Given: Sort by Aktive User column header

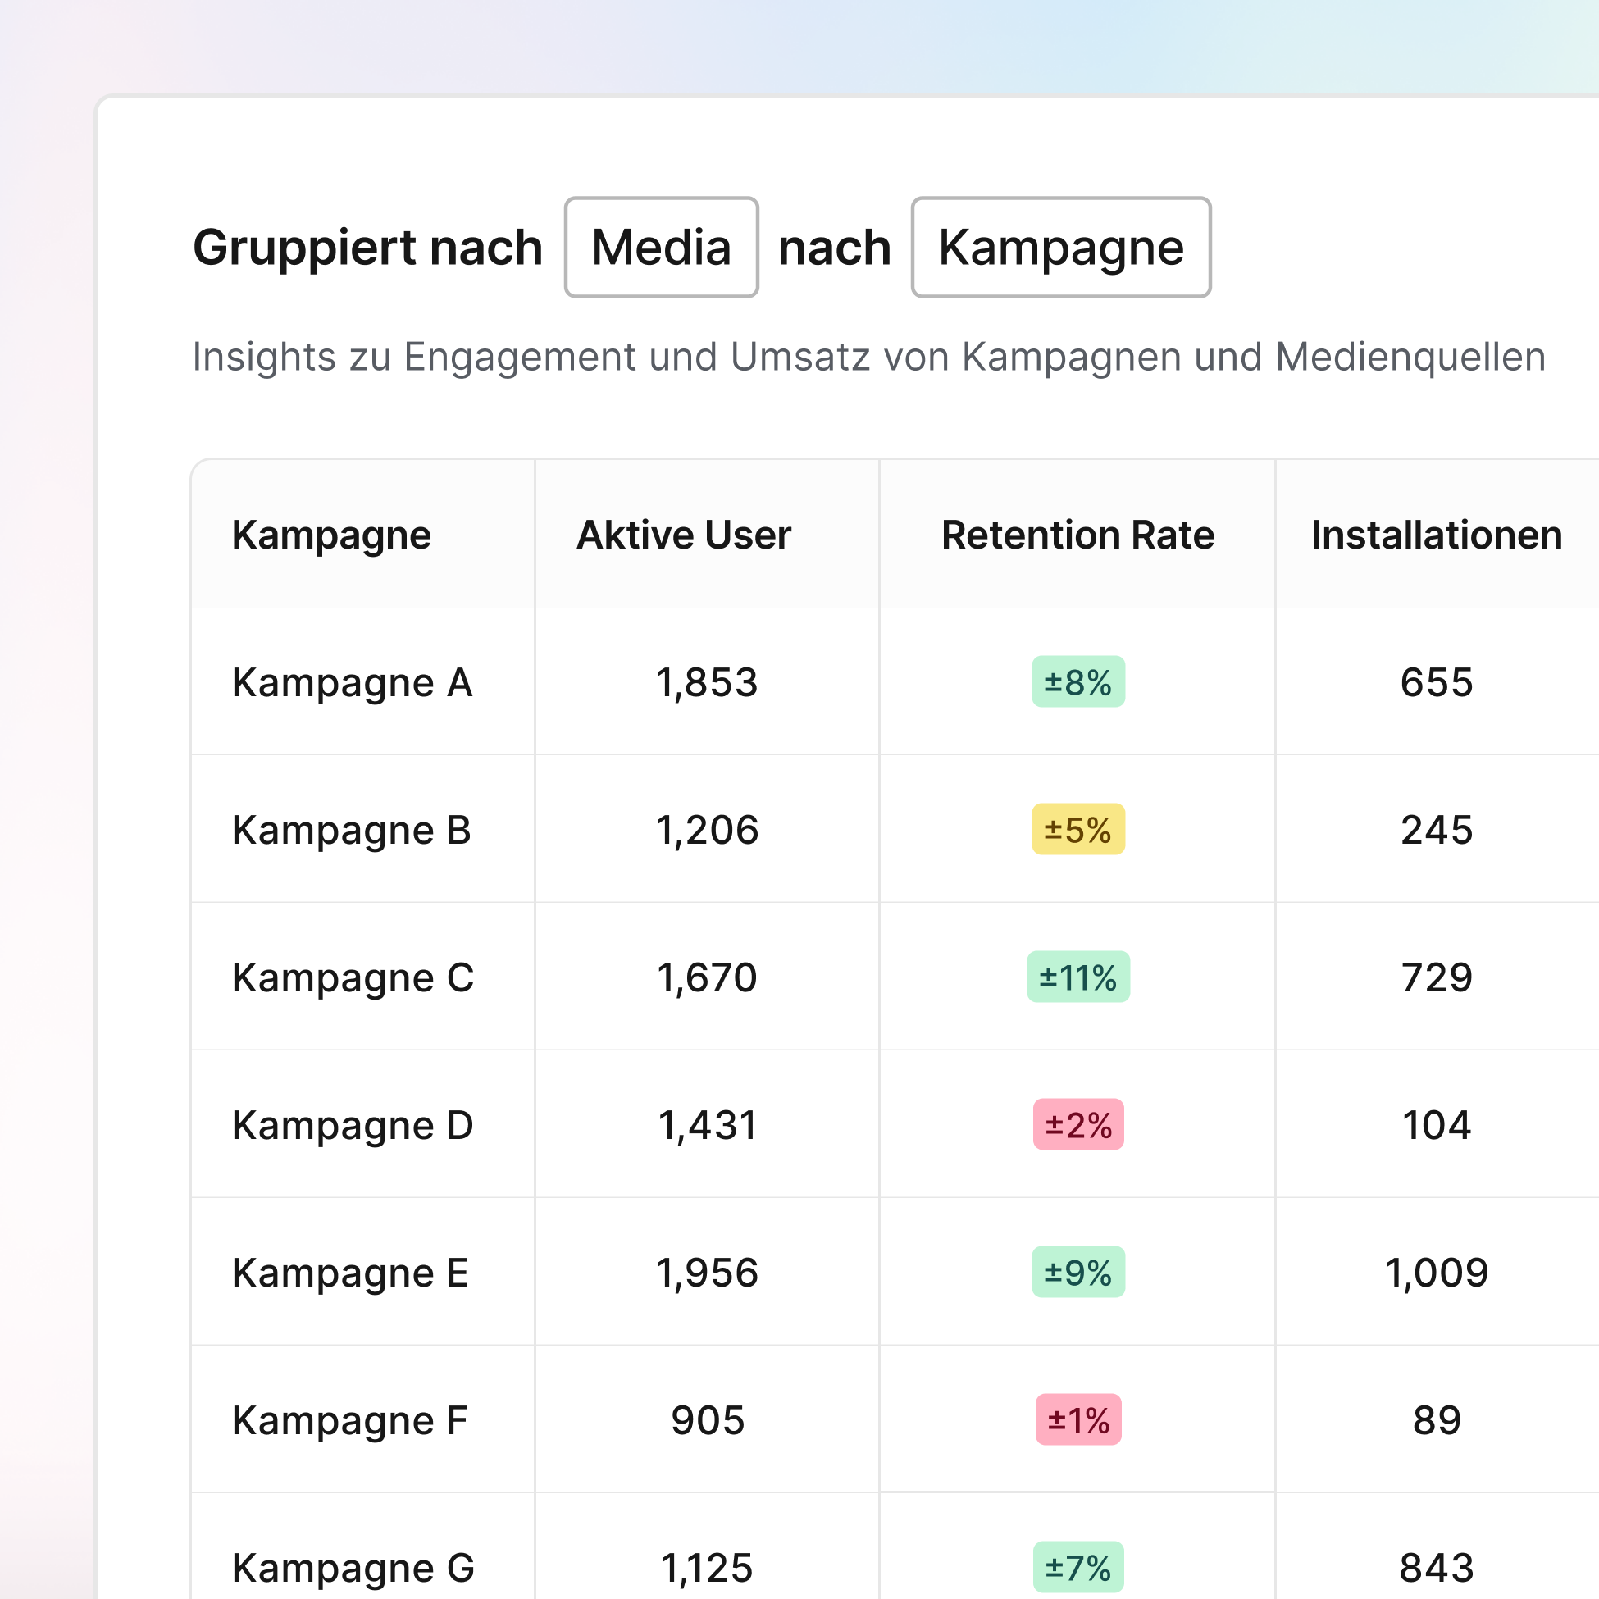Looking at the screenshot, I should coord(684,535).
